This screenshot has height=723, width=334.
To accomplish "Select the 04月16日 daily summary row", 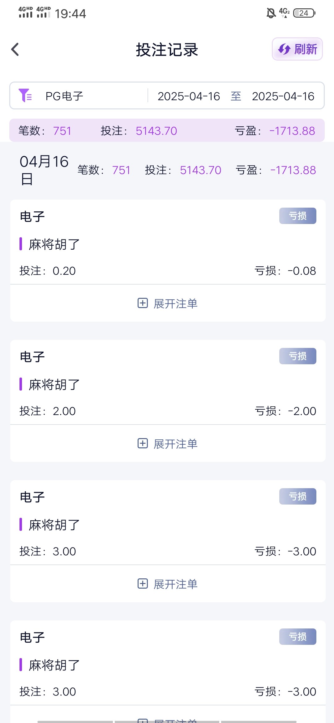I will [x=167, y=170].
